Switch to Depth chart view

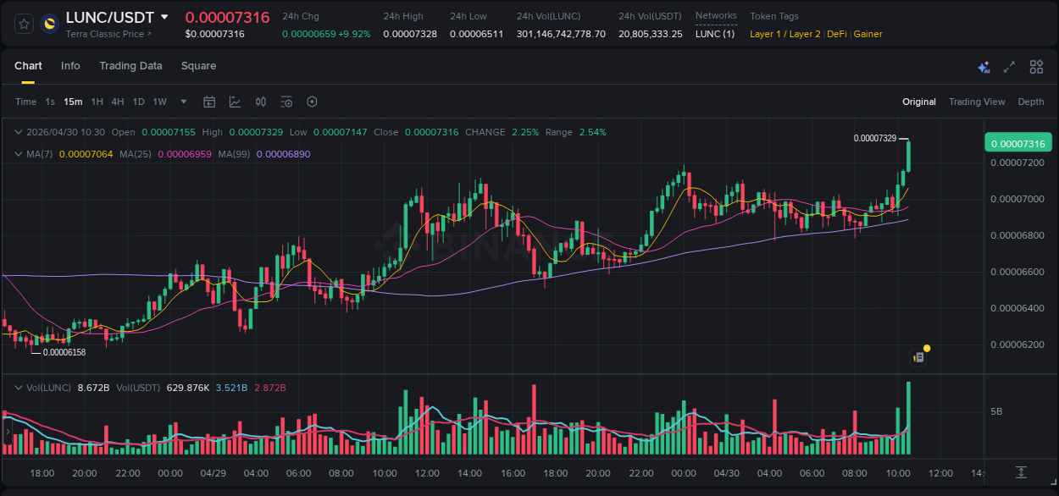click(x=1031, y=102)
